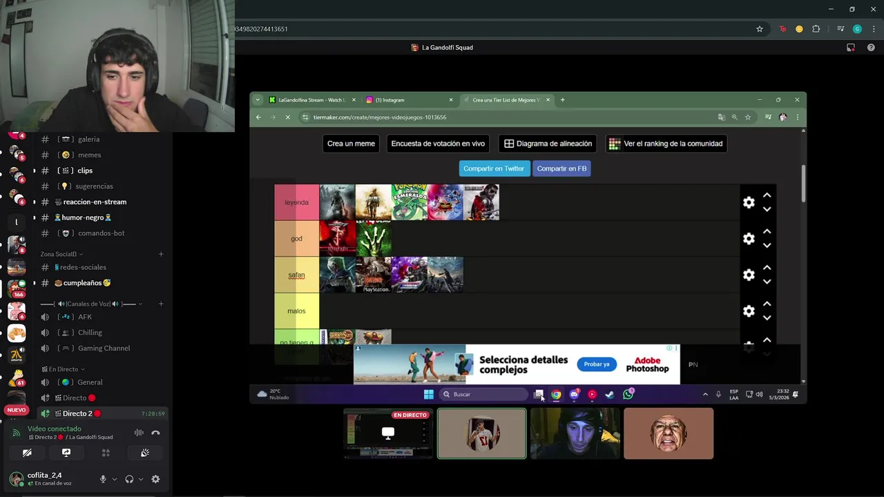Move god tier up with arrow
The height and width of the screenshot is (497, 884).
click(x=767, y=232)
